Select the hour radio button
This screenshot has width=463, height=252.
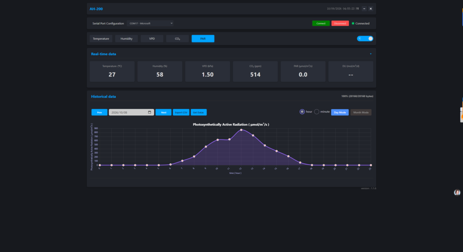click(302, 112)
